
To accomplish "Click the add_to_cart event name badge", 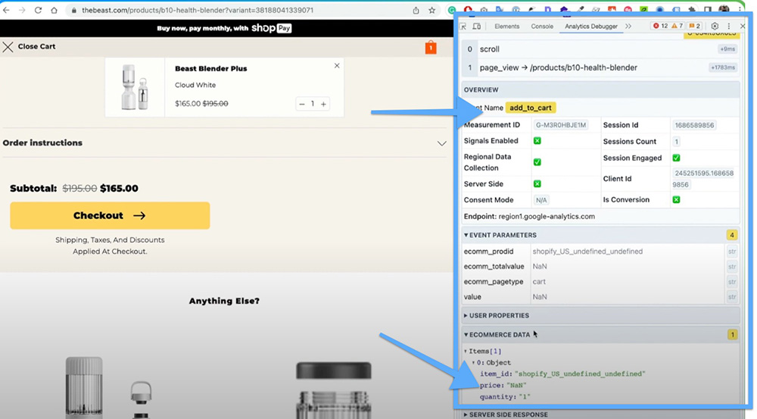I will pos(531,108).
